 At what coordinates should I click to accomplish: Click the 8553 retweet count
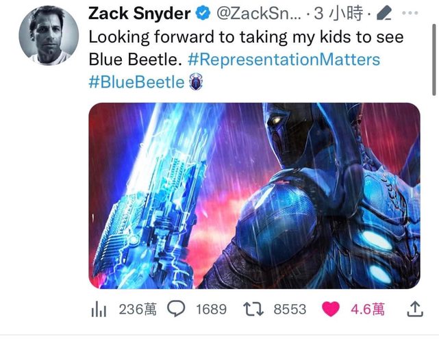[x=290, y=310]
